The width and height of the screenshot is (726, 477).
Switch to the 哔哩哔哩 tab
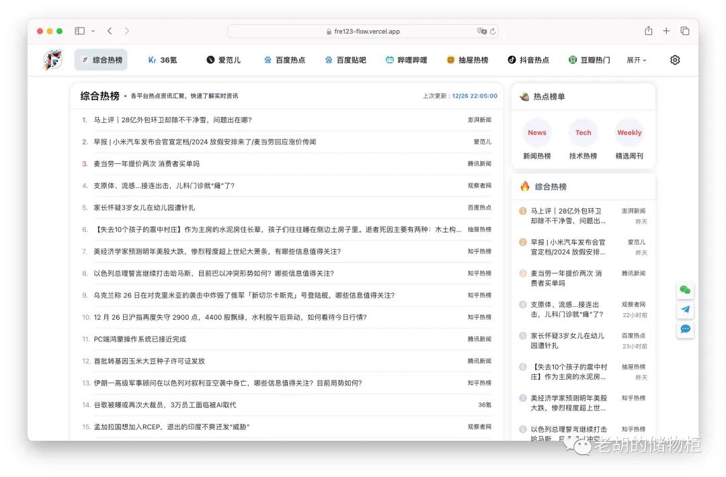pyautogui.click(x=407, y=60)
